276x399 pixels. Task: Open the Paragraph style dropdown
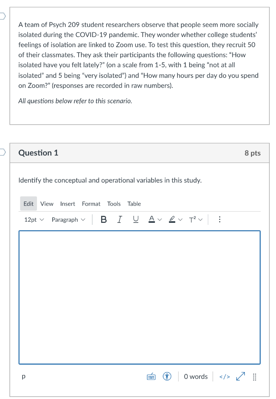68,219
